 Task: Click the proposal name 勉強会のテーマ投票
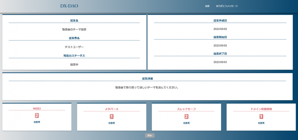(74, 30)
